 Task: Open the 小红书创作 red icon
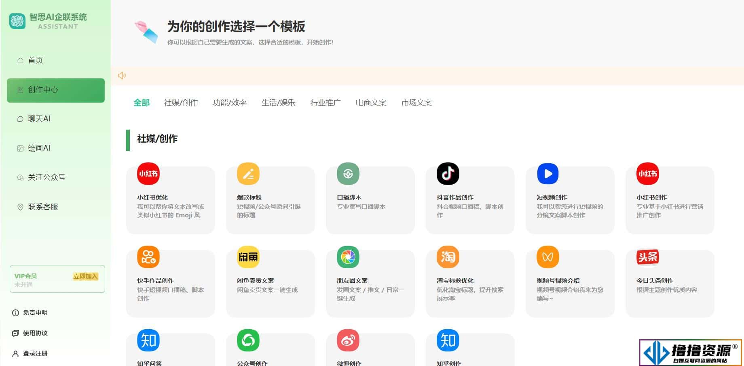point(648,174)
